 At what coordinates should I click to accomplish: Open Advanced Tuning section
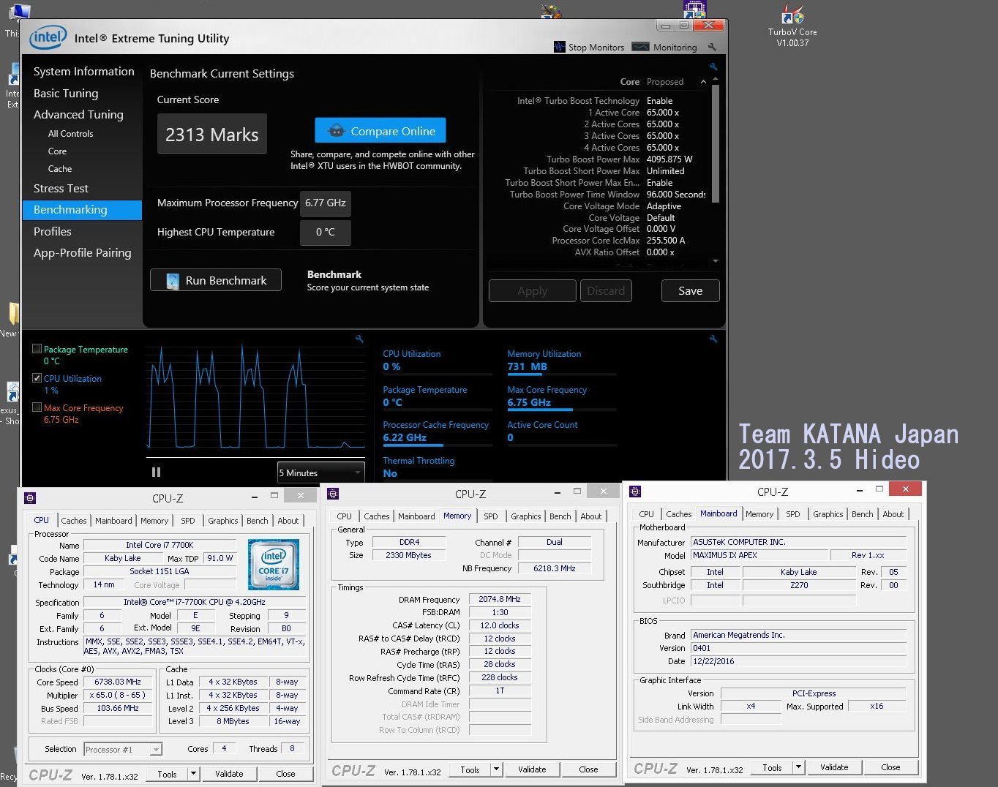click(78, 115)
